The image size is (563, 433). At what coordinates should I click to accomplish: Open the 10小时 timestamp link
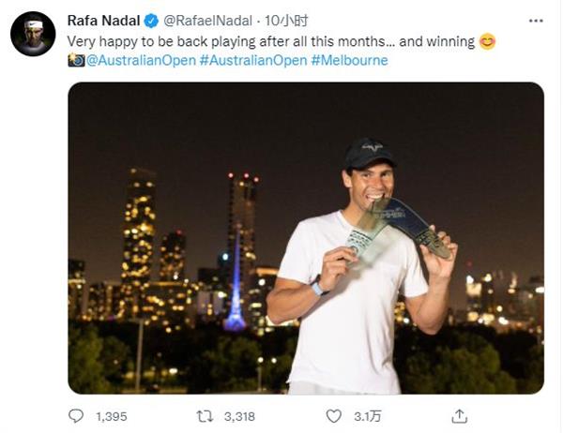tap(286, 21)
